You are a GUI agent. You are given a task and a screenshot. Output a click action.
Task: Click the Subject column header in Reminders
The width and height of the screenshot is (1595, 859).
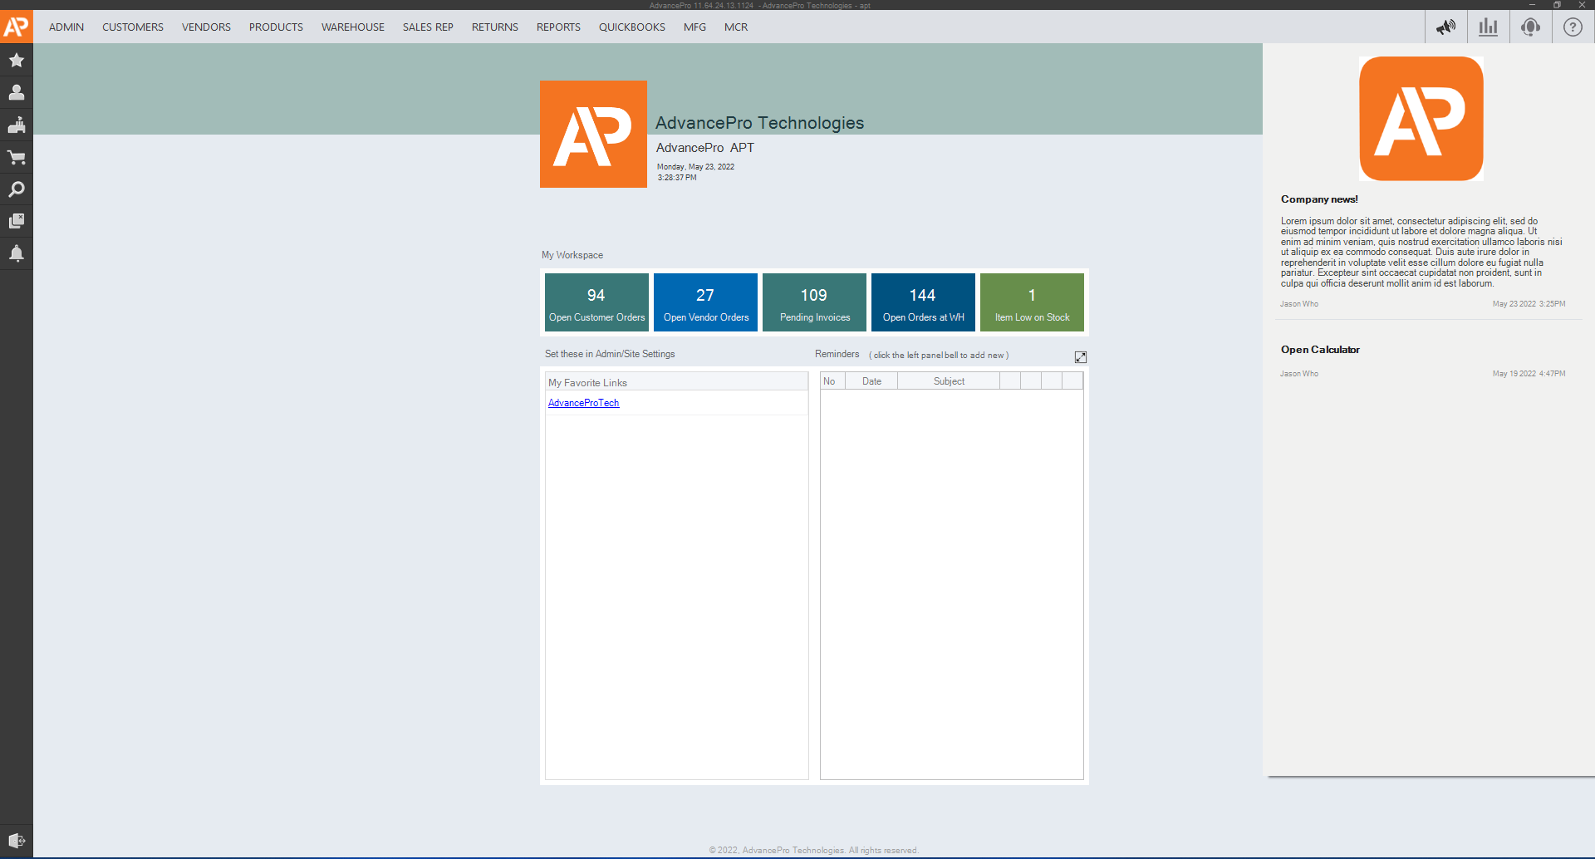(x=949, y=381)
